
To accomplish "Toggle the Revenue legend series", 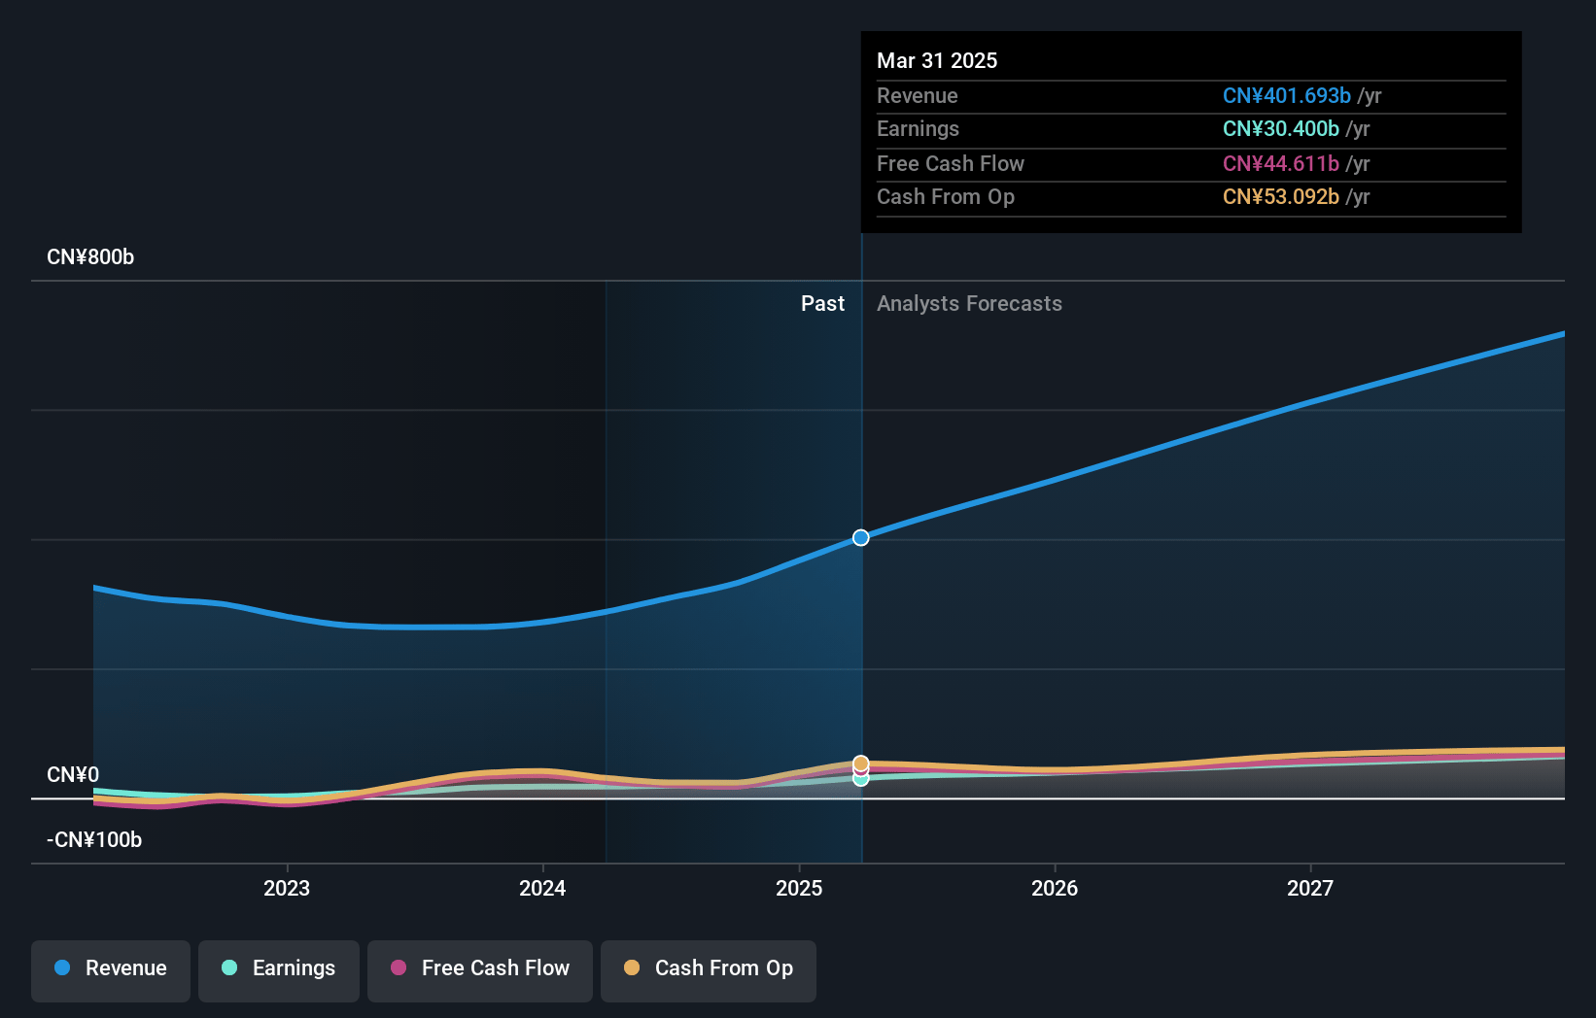I will click(111, 970).
